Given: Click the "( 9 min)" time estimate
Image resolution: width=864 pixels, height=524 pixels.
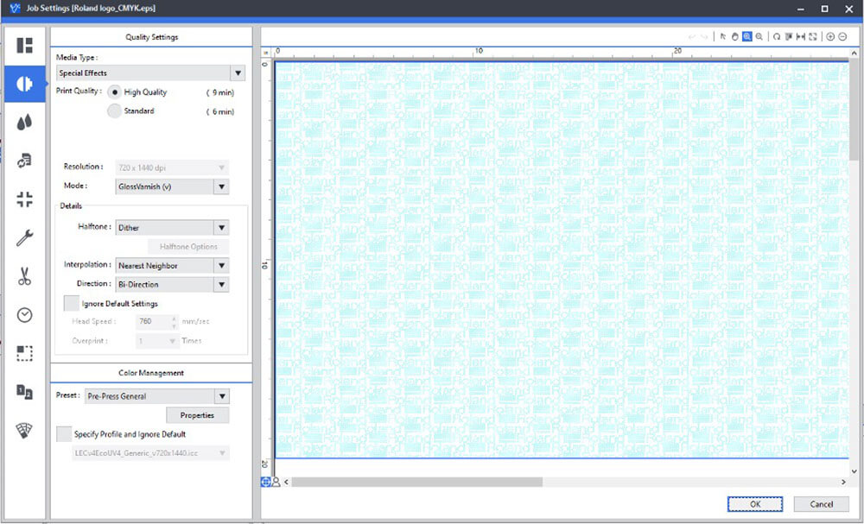Looking at the screenshot, I should 219,92.
